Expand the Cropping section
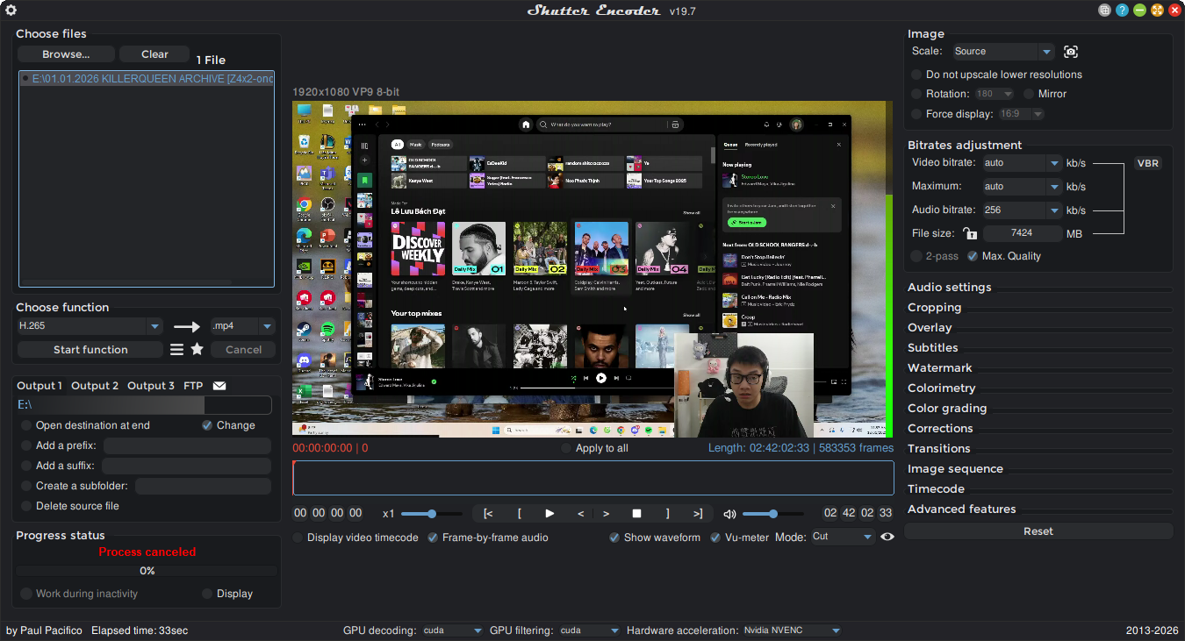Screen dimensions: 1185x641 tap(934, 308)
